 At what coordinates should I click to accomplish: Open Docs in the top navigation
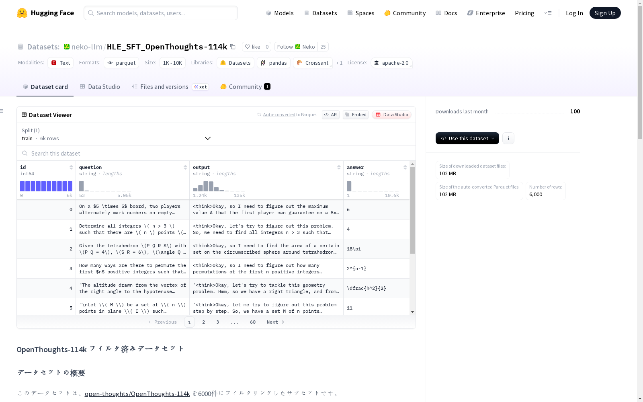pos(446,13)
